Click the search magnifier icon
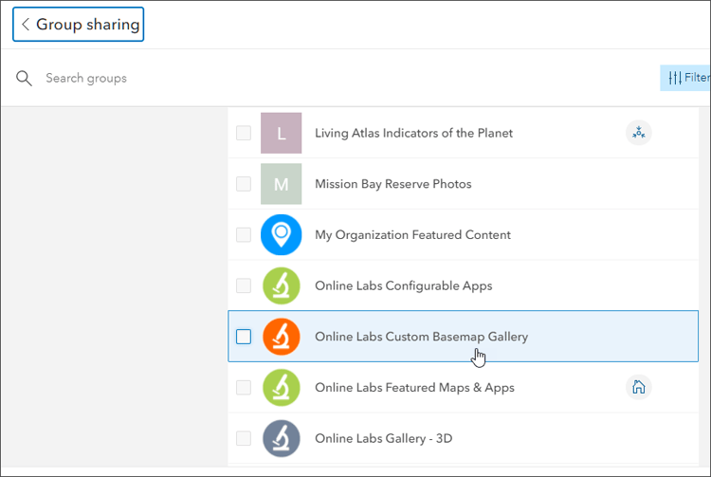 point(25,78)
